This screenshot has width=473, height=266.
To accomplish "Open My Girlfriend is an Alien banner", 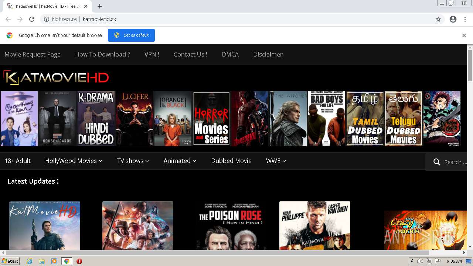I will 19,119.
